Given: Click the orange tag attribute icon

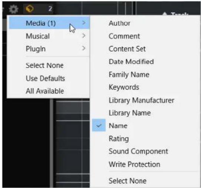Looking at the screenshot, I should pos(30,9).
